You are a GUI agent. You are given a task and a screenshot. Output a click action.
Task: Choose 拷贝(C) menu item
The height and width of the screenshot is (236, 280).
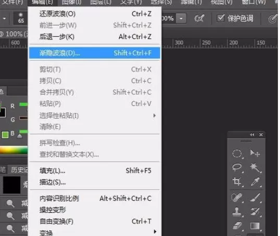(95, 81)
